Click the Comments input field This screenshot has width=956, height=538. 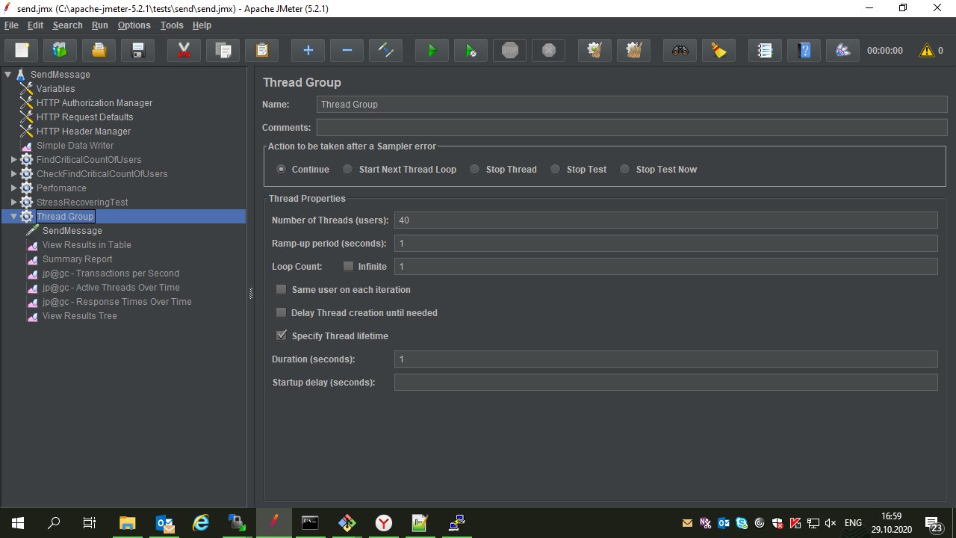pyautogui.click(x=632, y=128)
